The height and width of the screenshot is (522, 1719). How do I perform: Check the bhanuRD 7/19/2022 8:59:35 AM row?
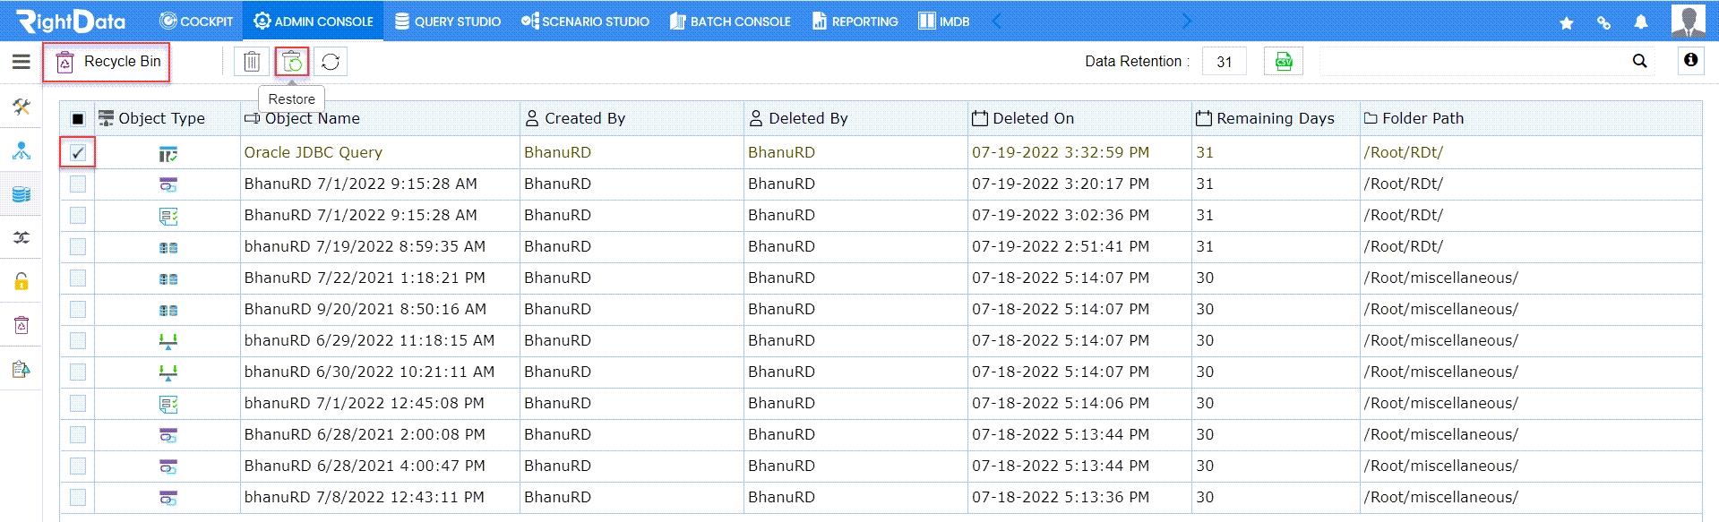[x=78, y=246]
